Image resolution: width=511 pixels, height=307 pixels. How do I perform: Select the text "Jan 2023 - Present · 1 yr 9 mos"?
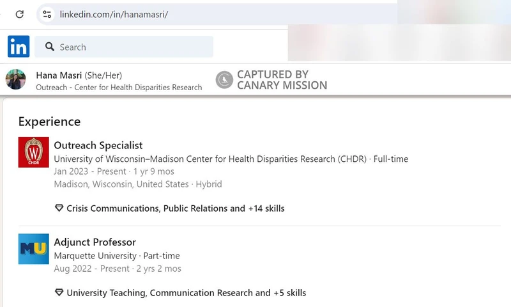pos(114,171)
